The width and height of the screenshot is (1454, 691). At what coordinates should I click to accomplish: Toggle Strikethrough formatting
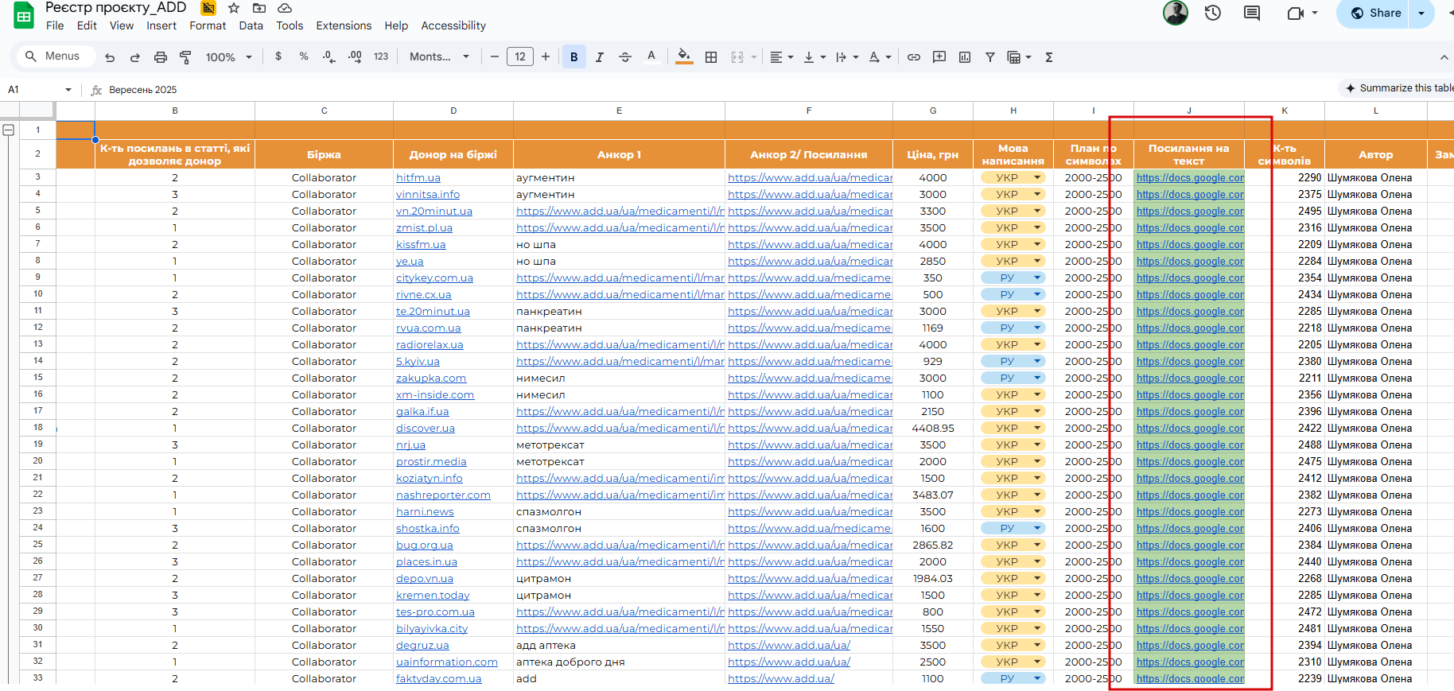(x=625, y=57)
